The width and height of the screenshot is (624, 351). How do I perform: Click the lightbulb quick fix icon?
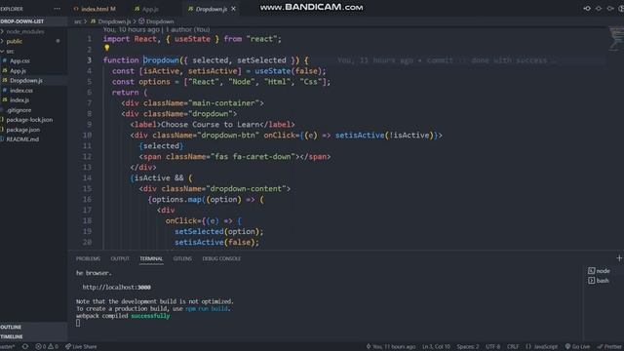tap(106, 48)
